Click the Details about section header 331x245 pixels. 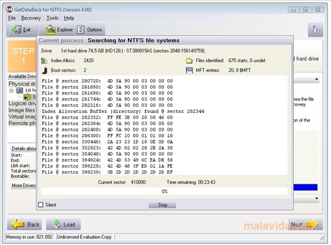[x=23, y=149]
